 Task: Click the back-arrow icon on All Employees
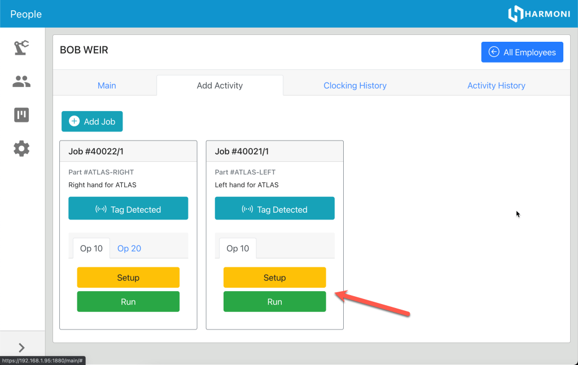494,52
